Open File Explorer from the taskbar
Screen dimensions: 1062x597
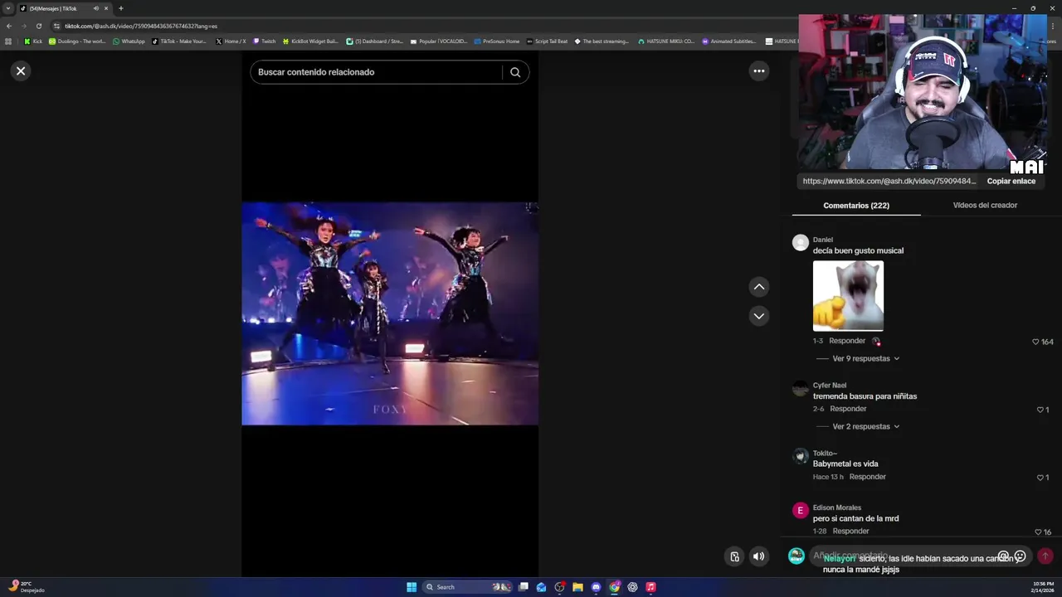pyautogui.click(x=578, y=587)
